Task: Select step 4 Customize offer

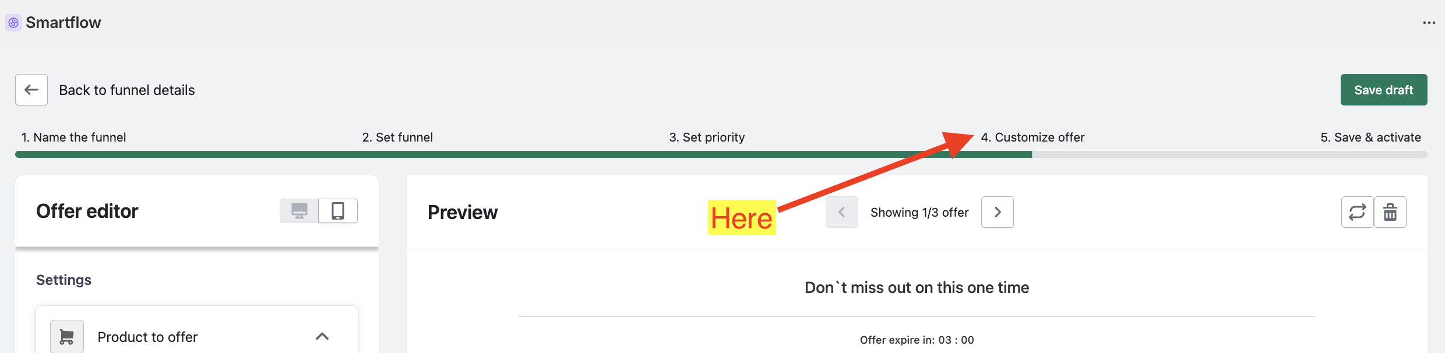Action: tap(1032, 137)
